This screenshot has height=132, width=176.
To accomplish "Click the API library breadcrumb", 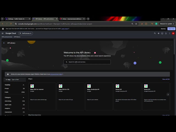I will [x=17, y=37].
